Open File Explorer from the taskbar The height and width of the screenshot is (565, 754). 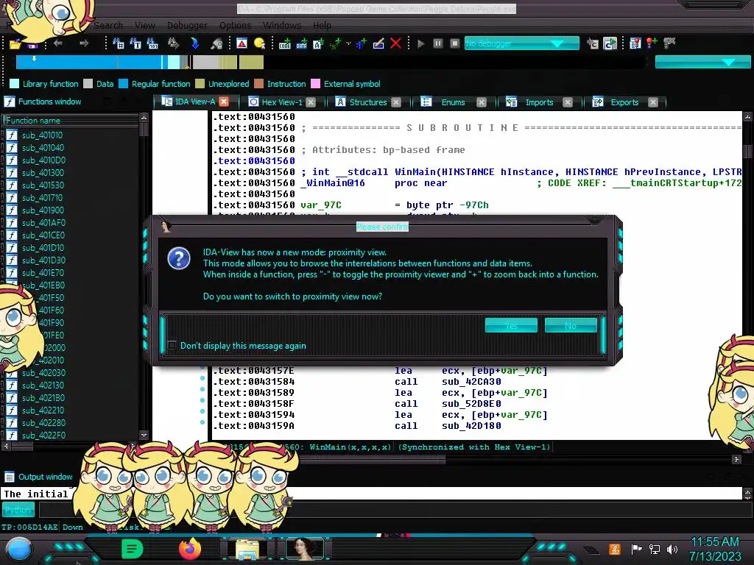pos(247,549)
